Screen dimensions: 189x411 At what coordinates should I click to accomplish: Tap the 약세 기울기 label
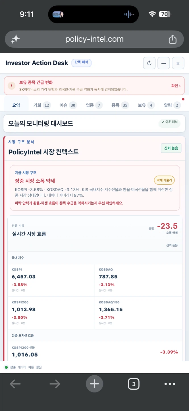click(164, 180)
